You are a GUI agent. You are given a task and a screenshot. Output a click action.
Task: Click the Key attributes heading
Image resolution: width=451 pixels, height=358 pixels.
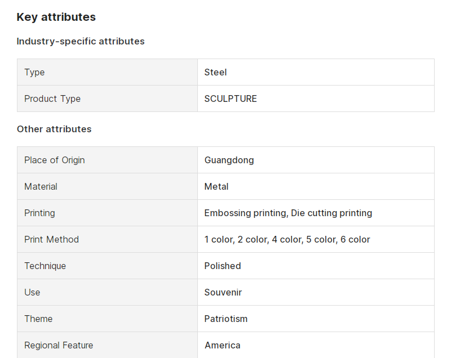click(x=56, y=17)
